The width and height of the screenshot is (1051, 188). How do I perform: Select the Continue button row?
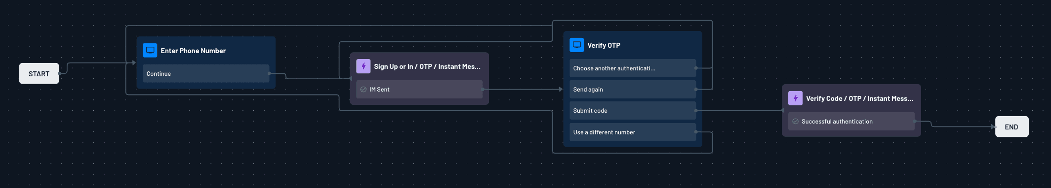[x=206, y=73]
